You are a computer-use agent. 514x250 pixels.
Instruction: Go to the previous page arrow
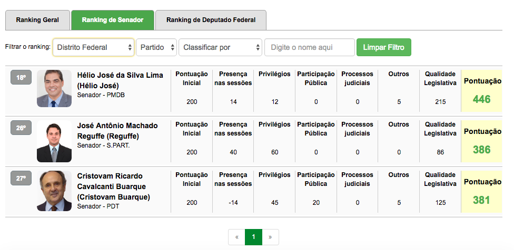[x=236, y=237]
